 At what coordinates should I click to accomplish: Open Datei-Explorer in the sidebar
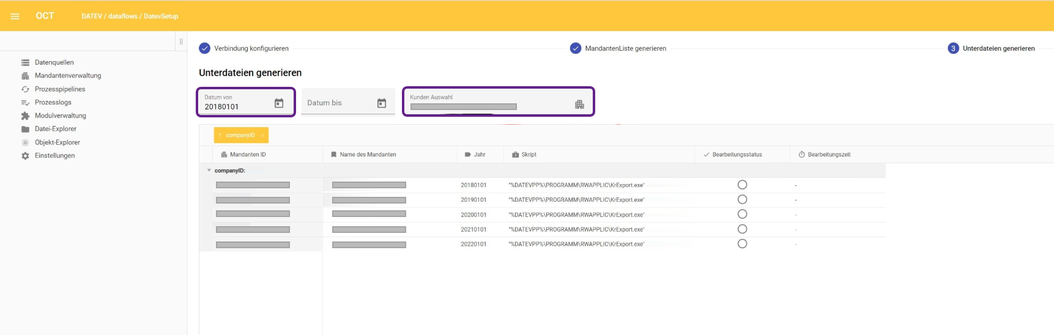56,129
